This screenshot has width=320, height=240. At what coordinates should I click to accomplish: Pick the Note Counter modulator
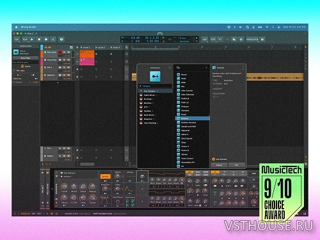pos(192,91)
